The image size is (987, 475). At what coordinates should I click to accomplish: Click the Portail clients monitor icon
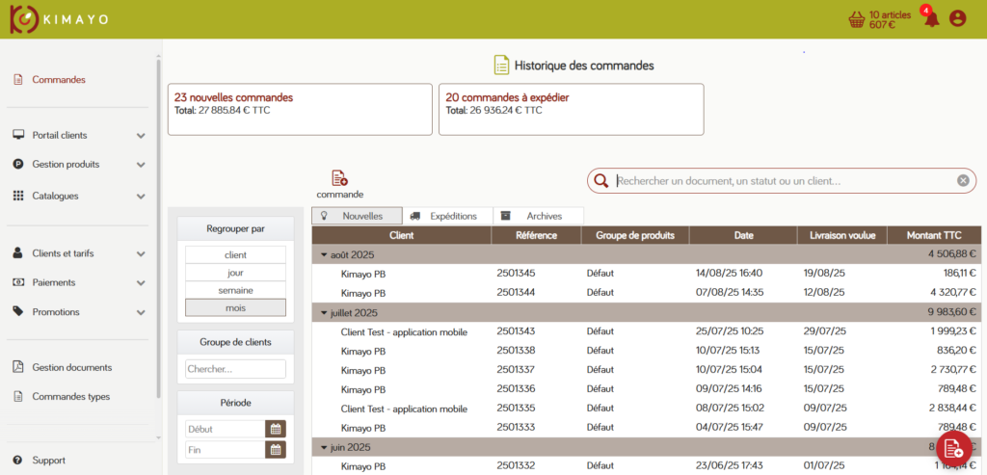[18, 135]
